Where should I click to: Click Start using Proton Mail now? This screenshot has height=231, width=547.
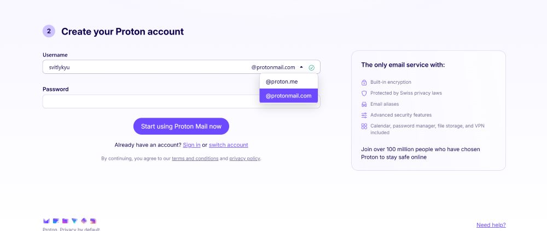click(181, 126)
